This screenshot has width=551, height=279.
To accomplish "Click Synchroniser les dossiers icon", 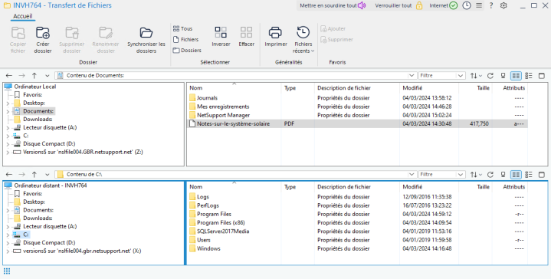I will click(x=146, y=33).
